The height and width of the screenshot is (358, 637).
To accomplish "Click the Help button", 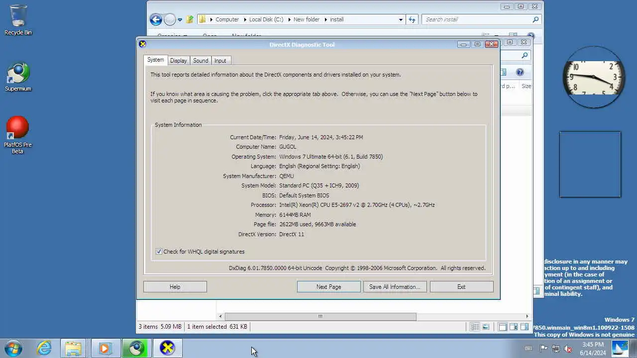I will (175, 287).
